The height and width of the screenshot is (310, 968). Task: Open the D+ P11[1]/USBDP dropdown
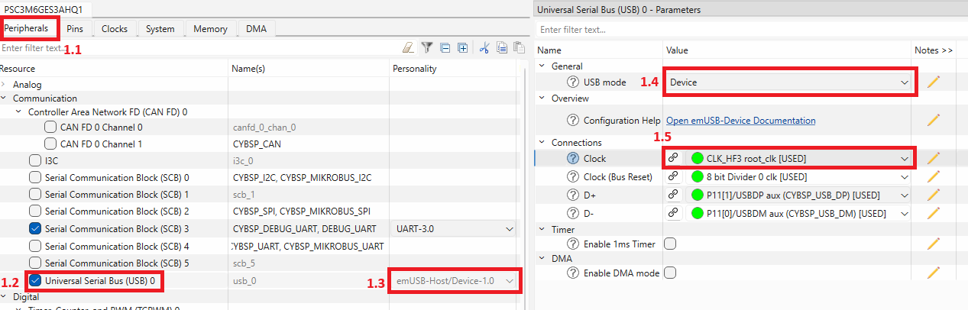pos(799,195)
